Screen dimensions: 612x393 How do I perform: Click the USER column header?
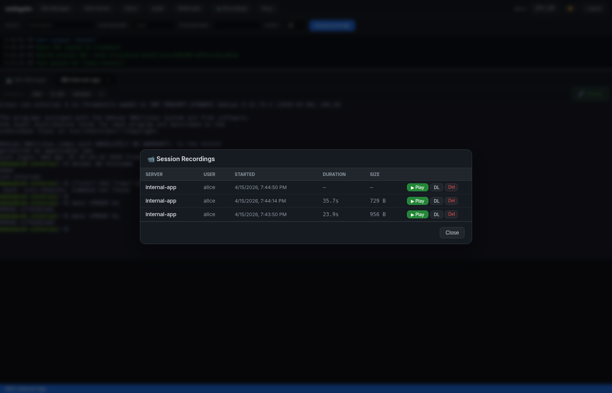coord(209,174)
